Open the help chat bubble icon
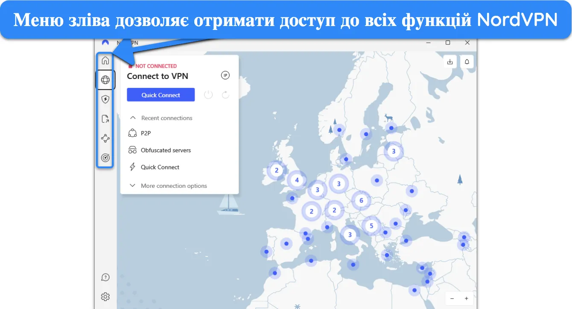 point(105,277)
